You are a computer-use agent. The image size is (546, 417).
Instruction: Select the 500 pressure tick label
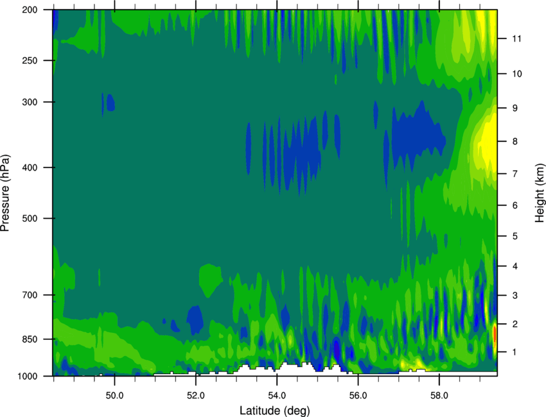tap(30, 218)
